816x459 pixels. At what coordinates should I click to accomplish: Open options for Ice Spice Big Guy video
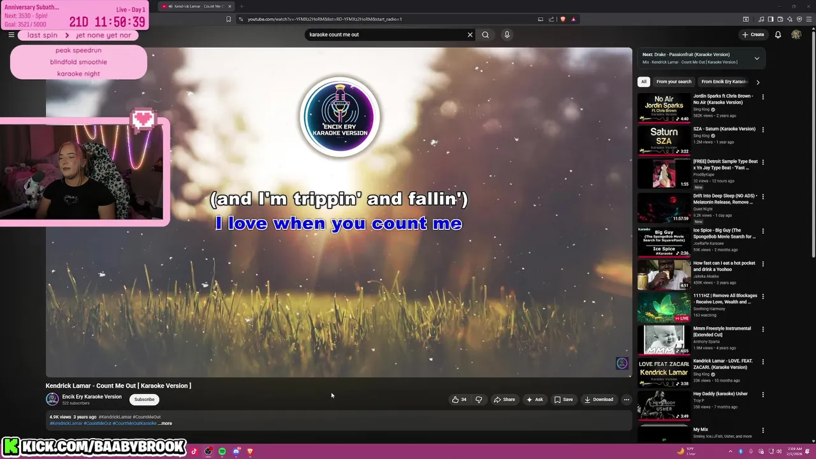pos(762,231)
